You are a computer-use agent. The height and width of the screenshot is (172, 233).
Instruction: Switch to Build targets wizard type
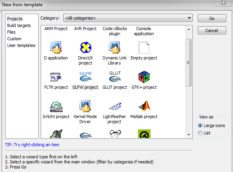coord(19,25)
